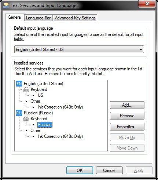Click the dropdown arrow beside English - US

click(x=141, y=49)
